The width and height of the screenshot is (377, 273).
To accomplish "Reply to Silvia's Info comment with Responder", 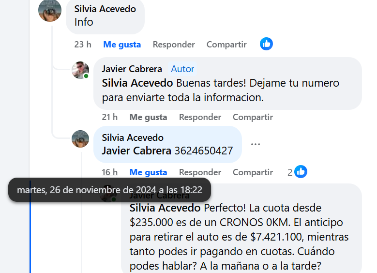I will tap(174, 45).
